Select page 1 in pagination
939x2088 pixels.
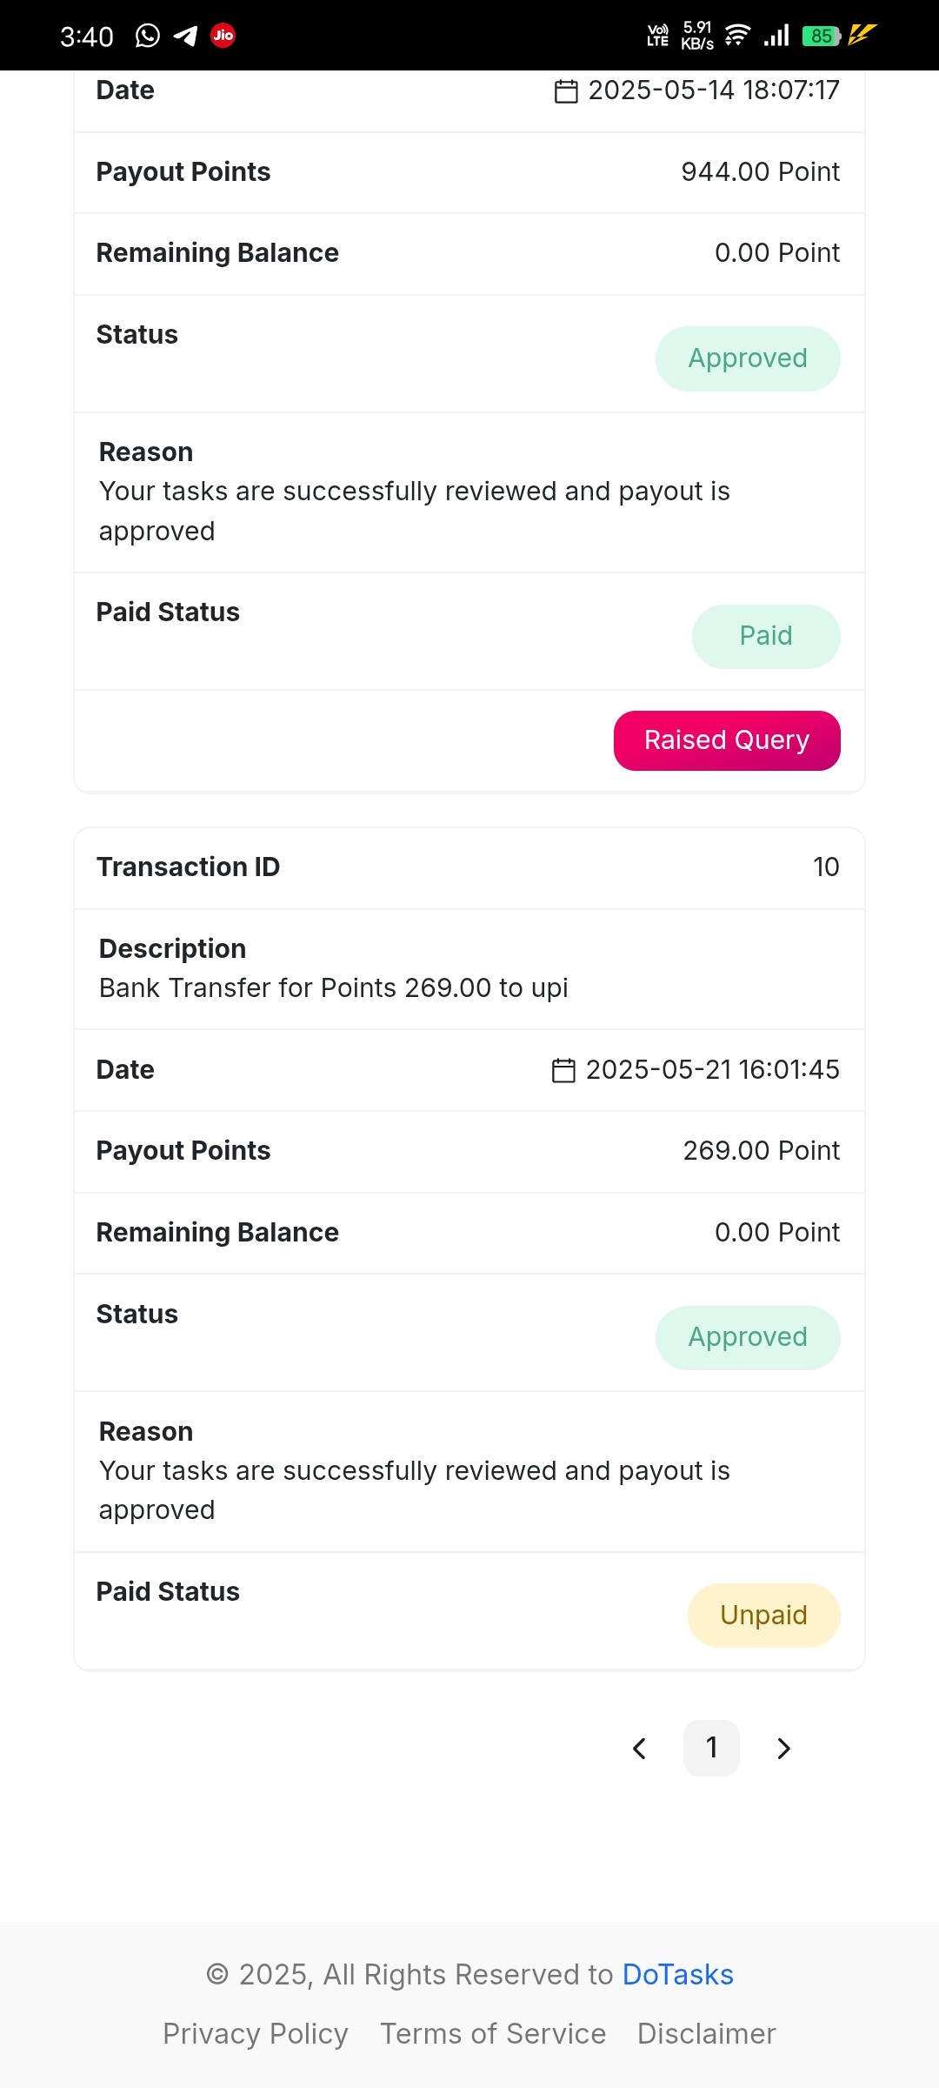click(x=711, y=1748)
